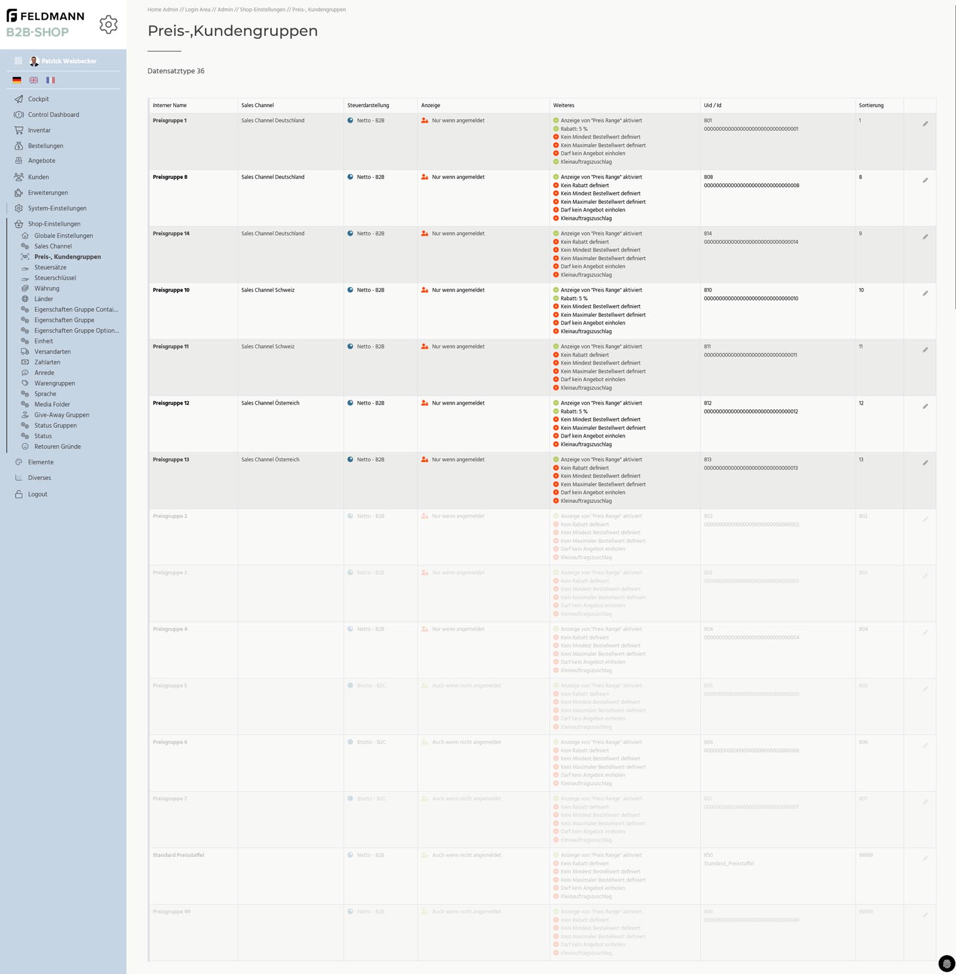Edit Preisgruppe 2 with pencil icon

tap(925, 519)
